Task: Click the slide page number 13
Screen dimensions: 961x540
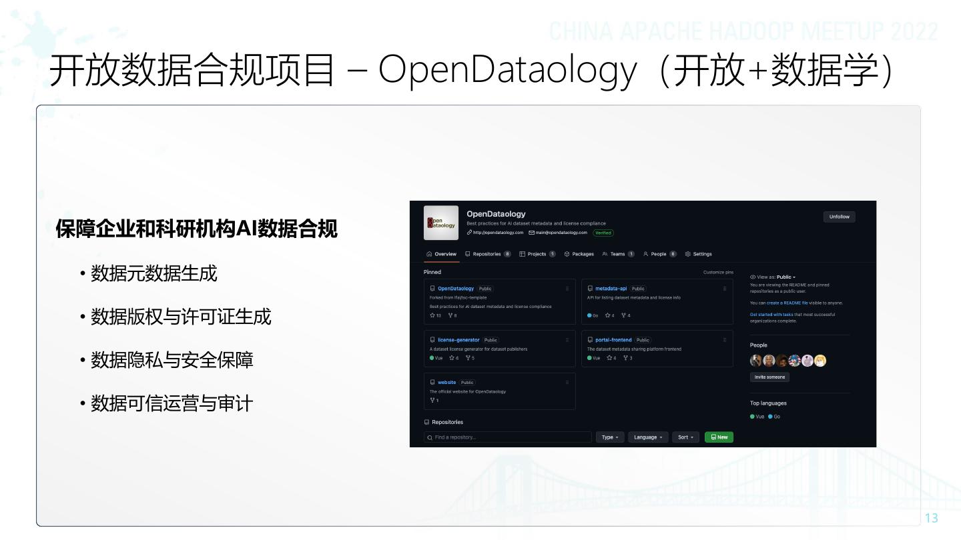Action: click(931, 518)
